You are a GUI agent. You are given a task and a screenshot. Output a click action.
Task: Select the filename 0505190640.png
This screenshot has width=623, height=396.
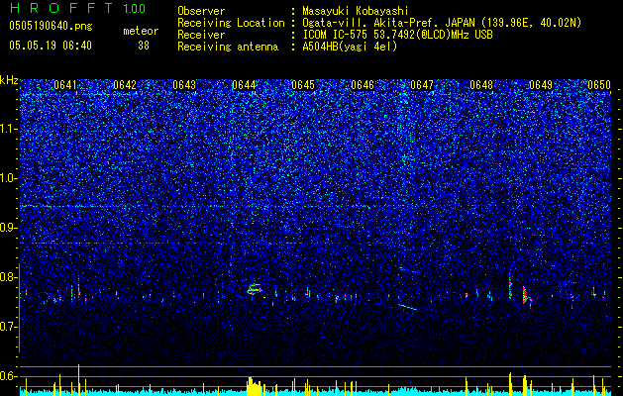coord(51,26)
